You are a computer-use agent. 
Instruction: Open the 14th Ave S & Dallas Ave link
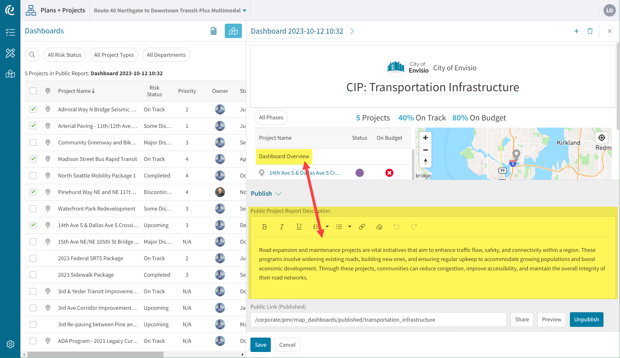[305, 173]
